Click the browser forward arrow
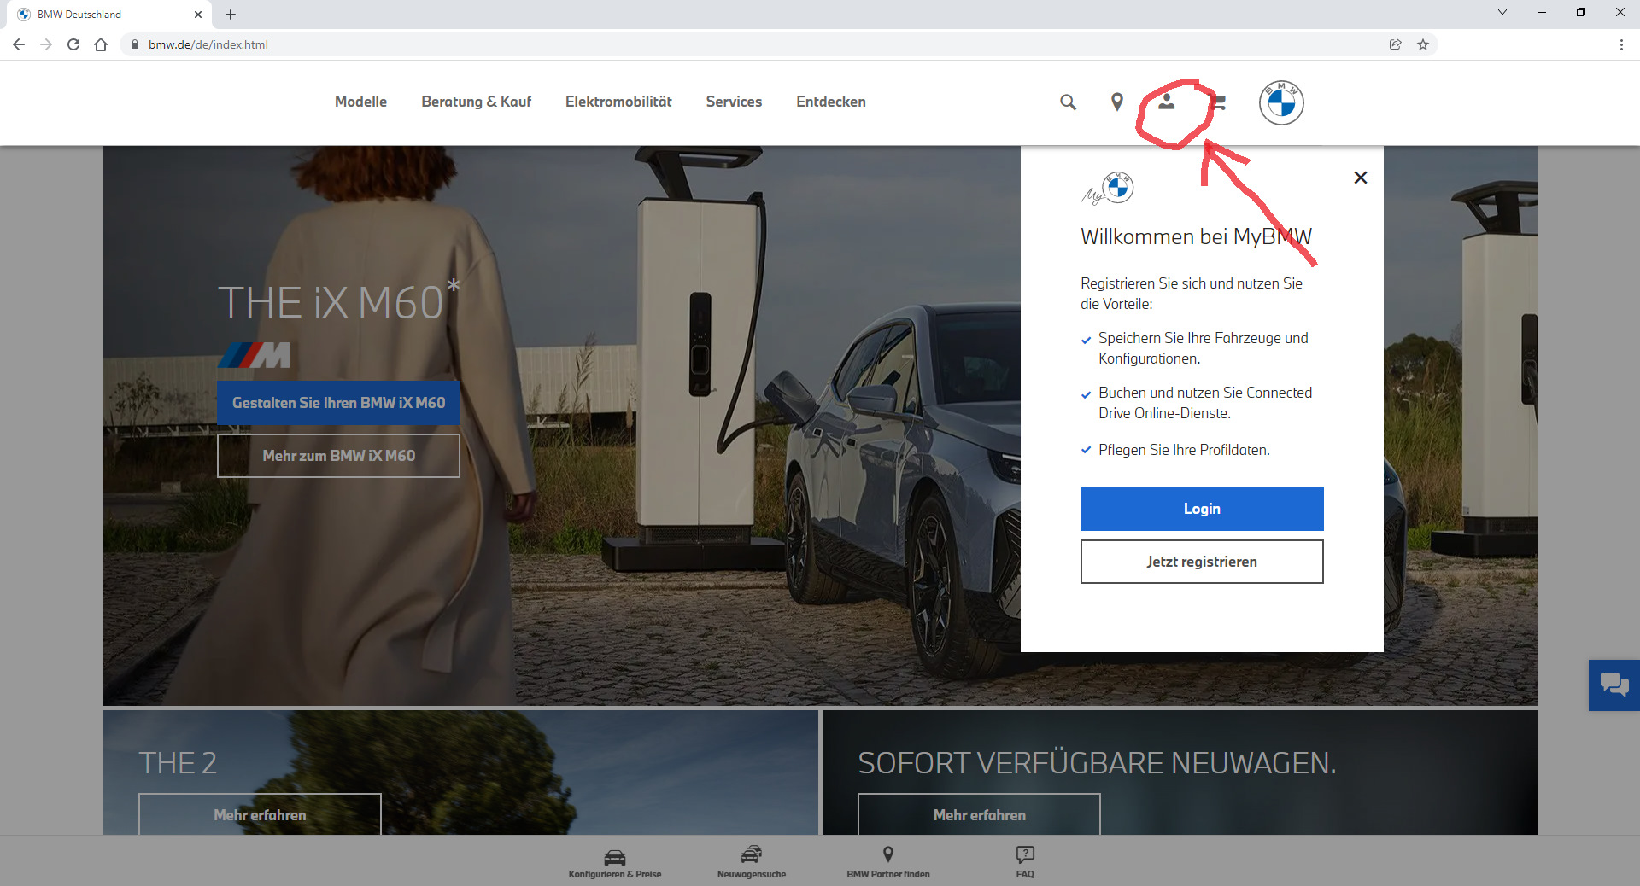Image resolution: width=1640 pixels, height=886 pixels. pos(46,44)
